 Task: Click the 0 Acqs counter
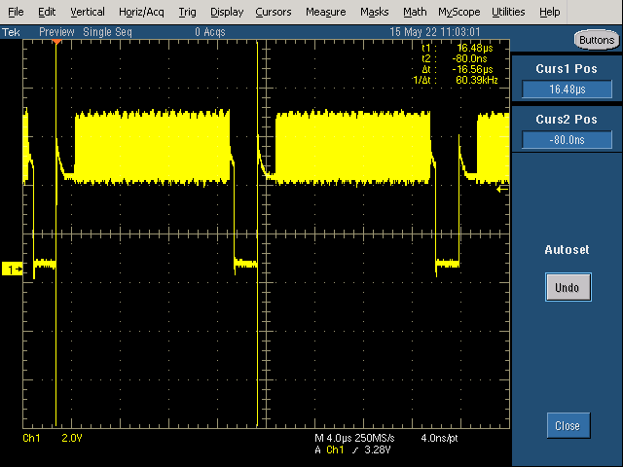(x=210, y=32)
